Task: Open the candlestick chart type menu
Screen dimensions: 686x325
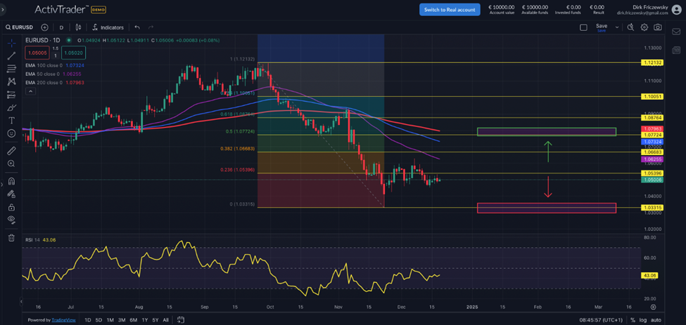Action: pos(77,27)
